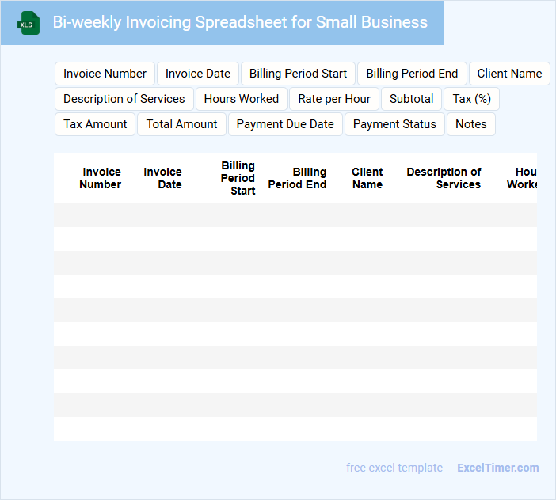The height and width of the screenshot is (500, 556).
Task: Select the Subtotal tag
Action: [x=411, y=99]
